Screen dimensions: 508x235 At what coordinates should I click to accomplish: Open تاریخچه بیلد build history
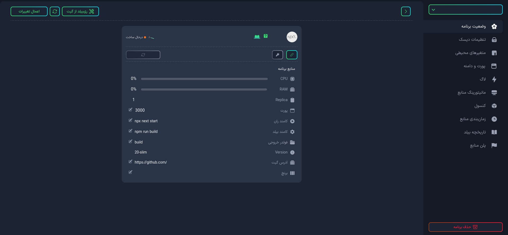click(463, 132)
